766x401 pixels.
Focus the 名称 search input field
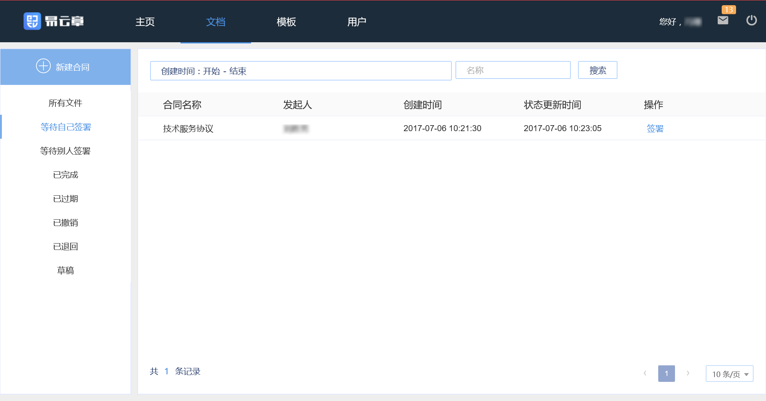click(x=513, y=71)
